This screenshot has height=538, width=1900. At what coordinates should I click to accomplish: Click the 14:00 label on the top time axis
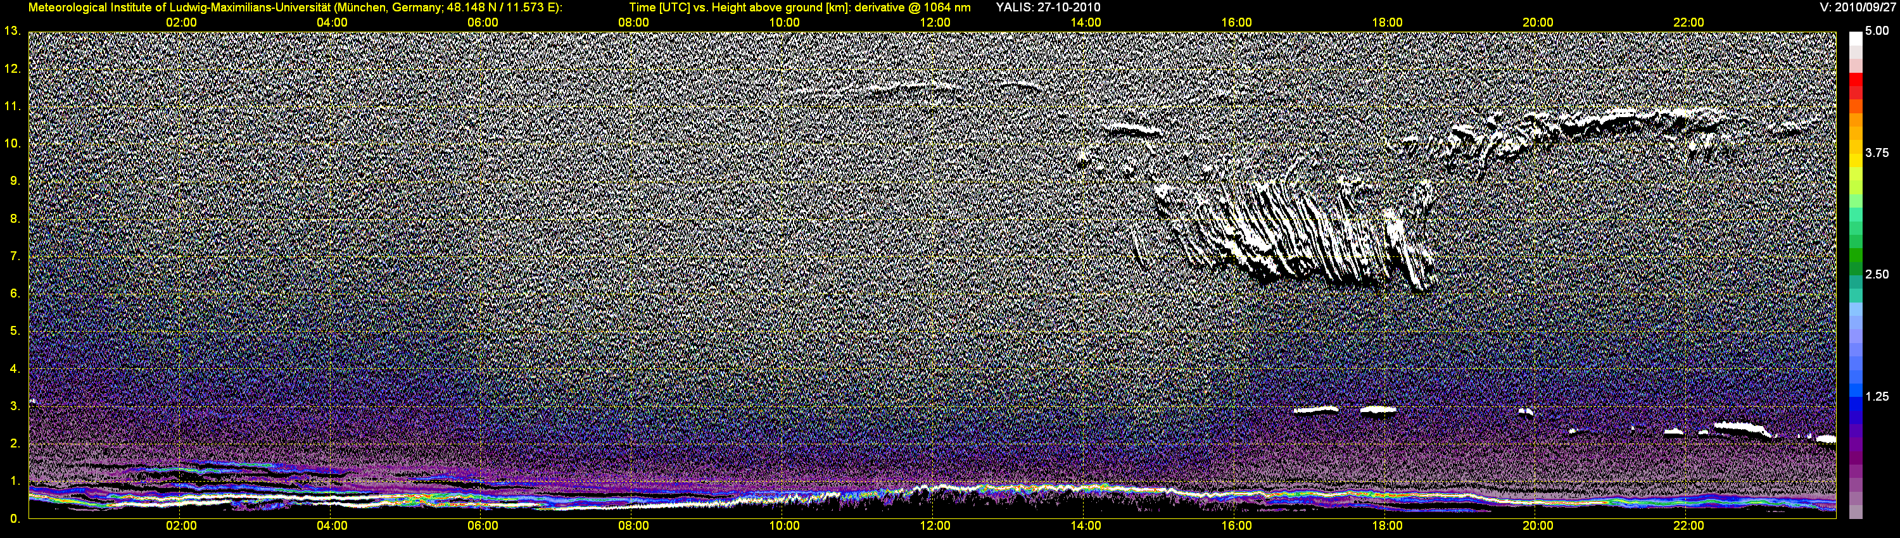[x=1086, y=23]
